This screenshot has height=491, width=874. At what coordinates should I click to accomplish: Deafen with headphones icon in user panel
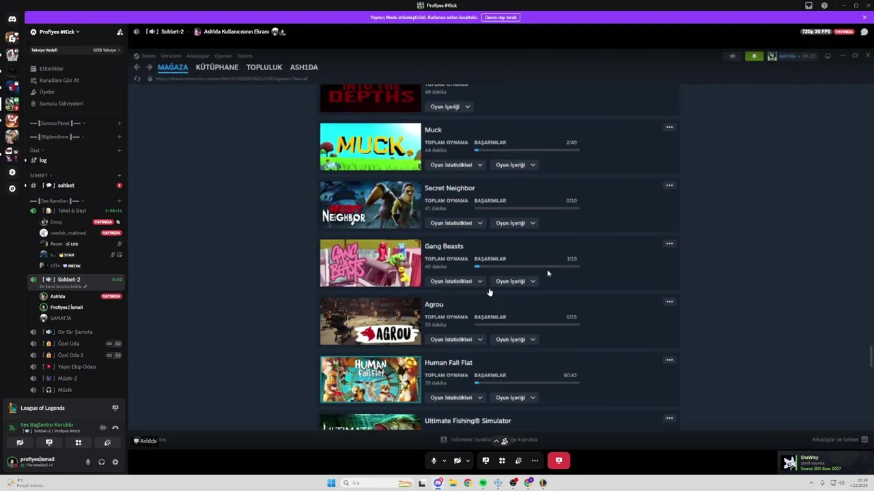(101, 462)
